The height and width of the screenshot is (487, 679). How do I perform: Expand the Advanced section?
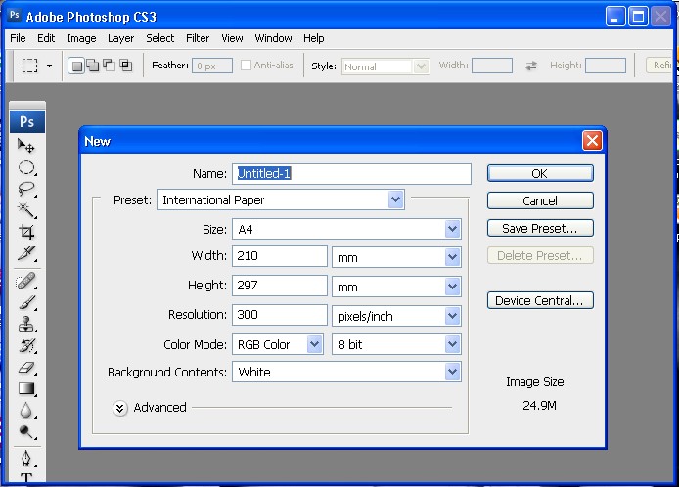coord(120,408)
